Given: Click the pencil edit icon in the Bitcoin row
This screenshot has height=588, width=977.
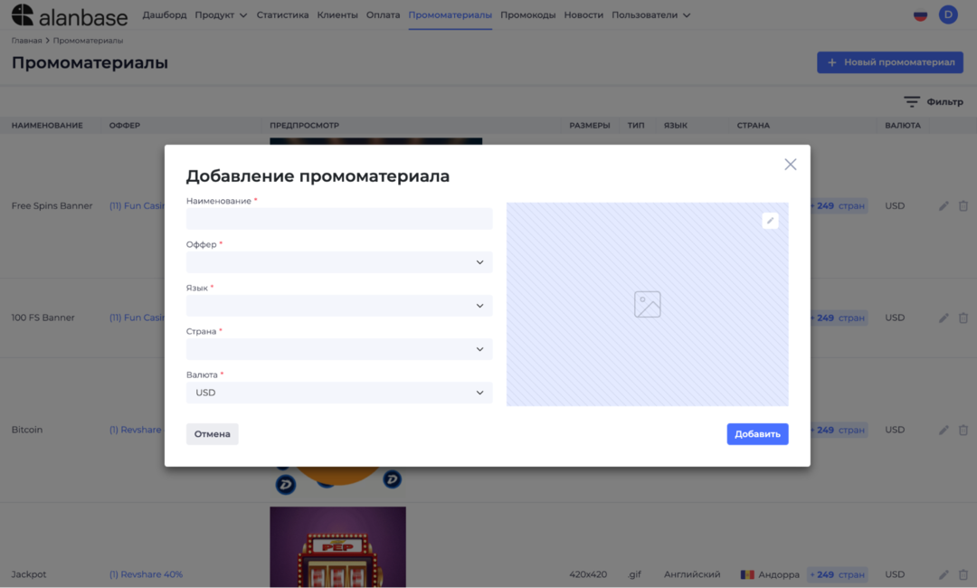Looking at the screenshot, I should click(943, 430).
